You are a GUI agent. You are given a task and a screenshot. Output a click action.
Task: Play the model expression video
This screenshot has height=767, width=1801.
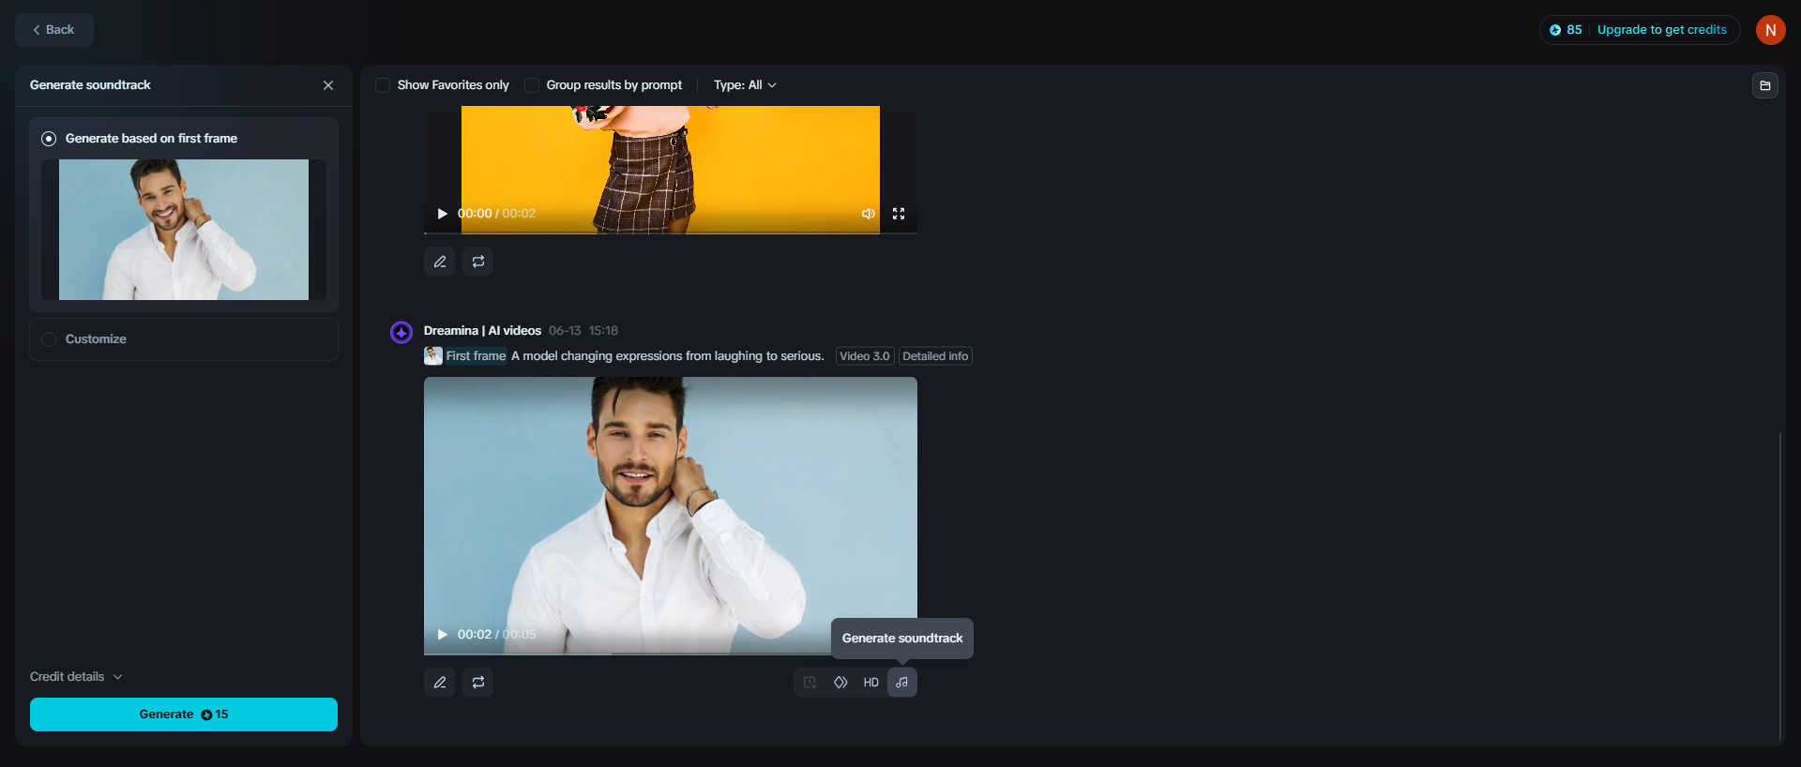443,635
